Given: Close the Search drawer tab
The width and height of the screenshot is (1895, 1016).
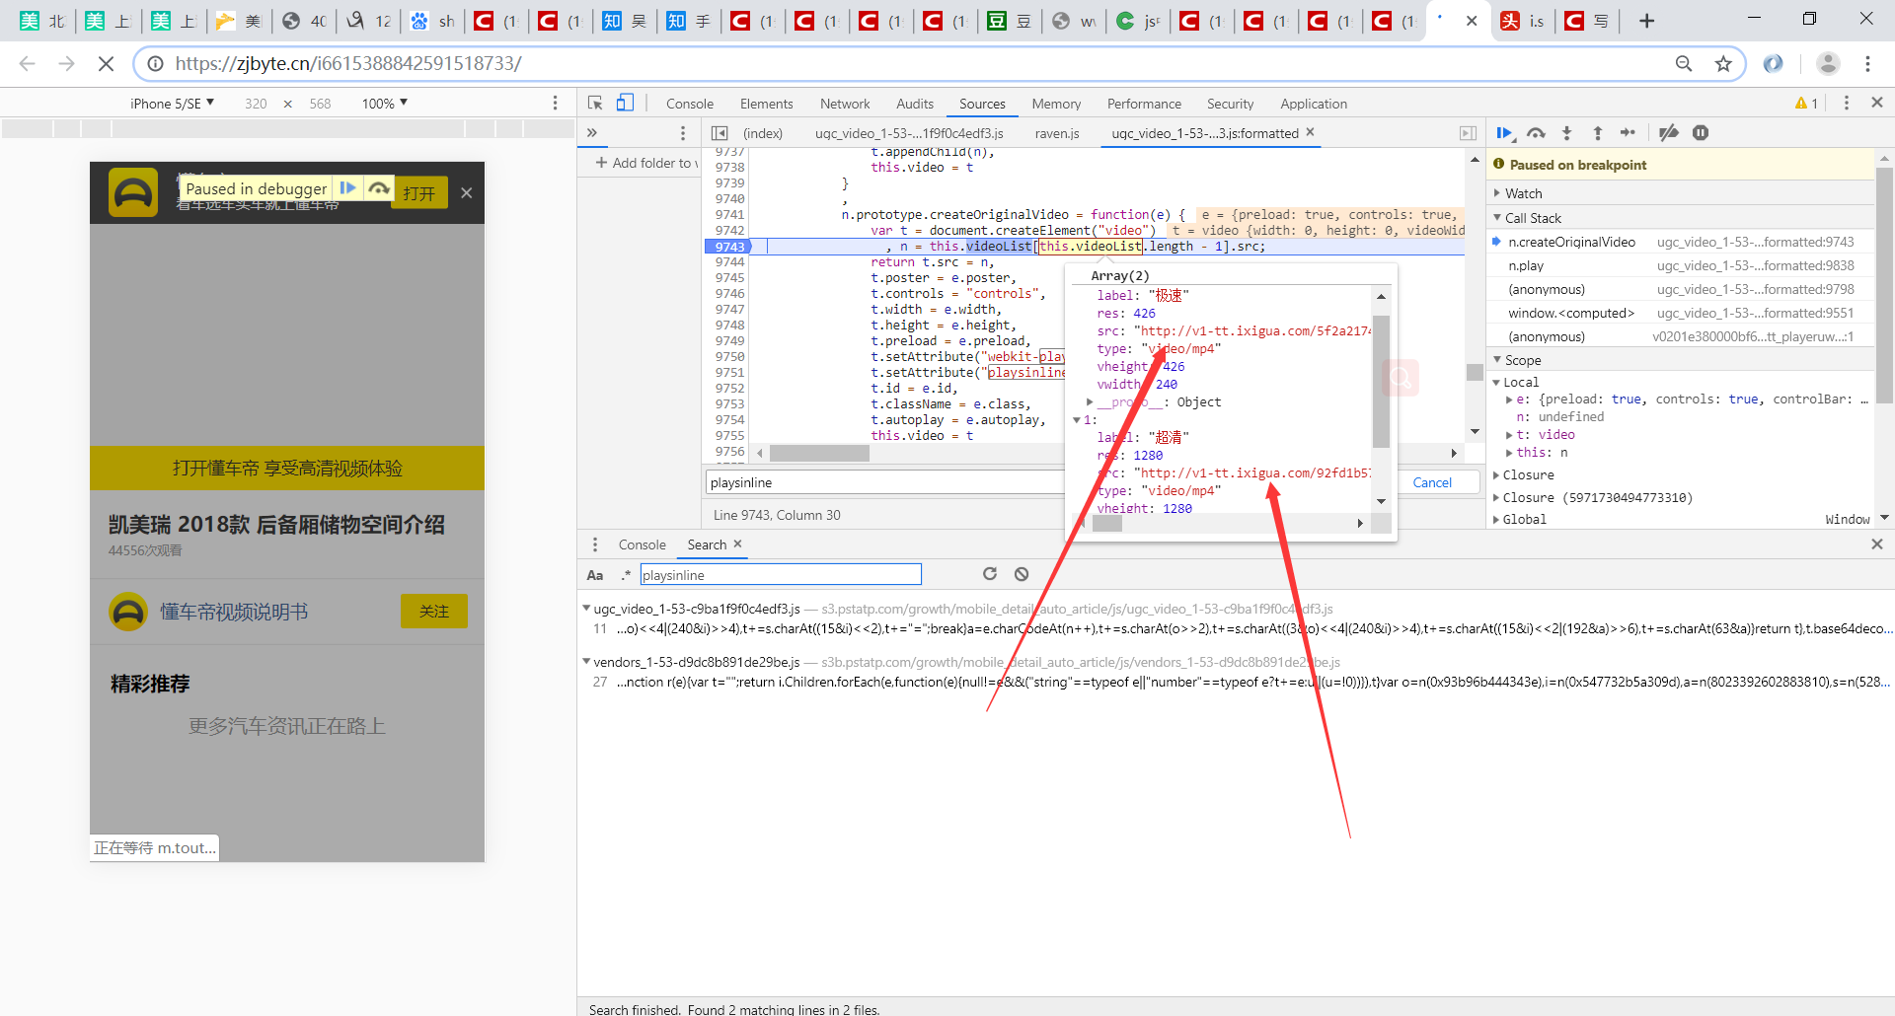Looking at the screenshot, I should (737, 544).
